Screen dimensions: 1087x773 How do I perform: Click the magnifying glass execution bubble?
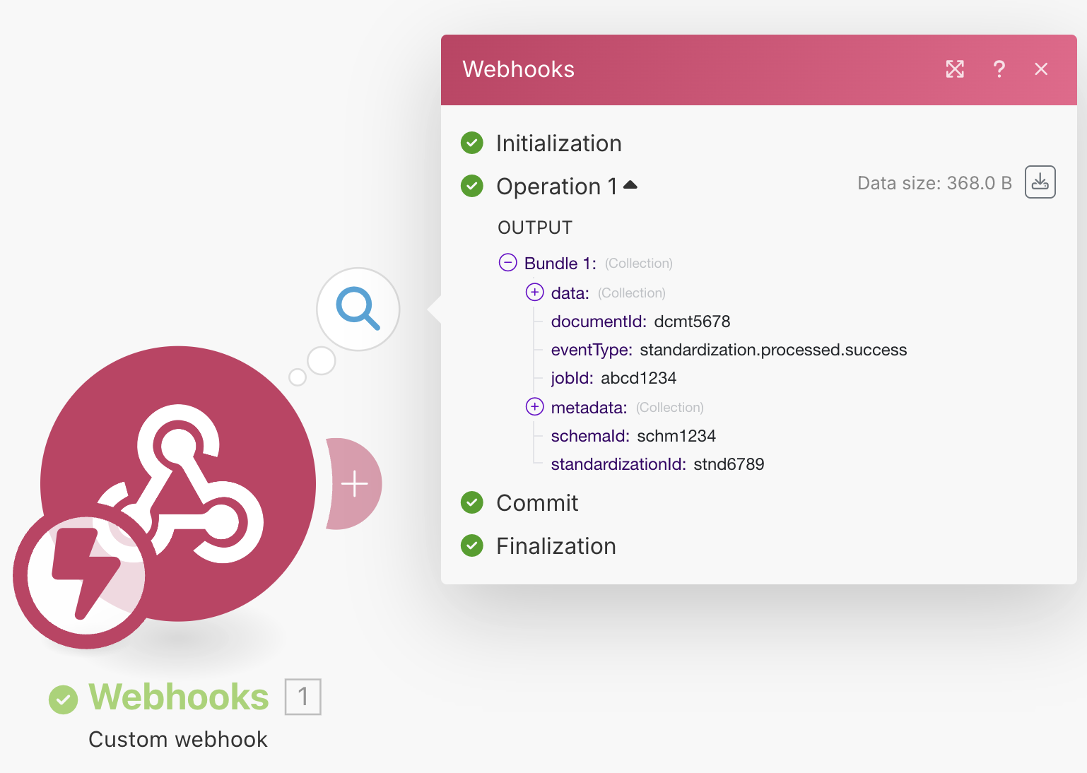(358, 309)
